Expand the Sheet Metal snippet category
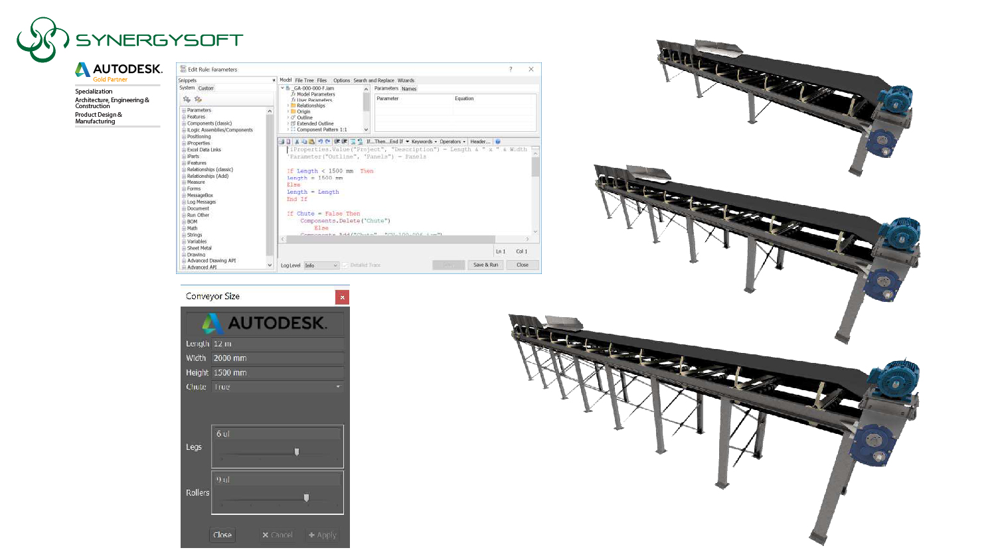Viewport: 996px width, 560px height. pos(184,248)
